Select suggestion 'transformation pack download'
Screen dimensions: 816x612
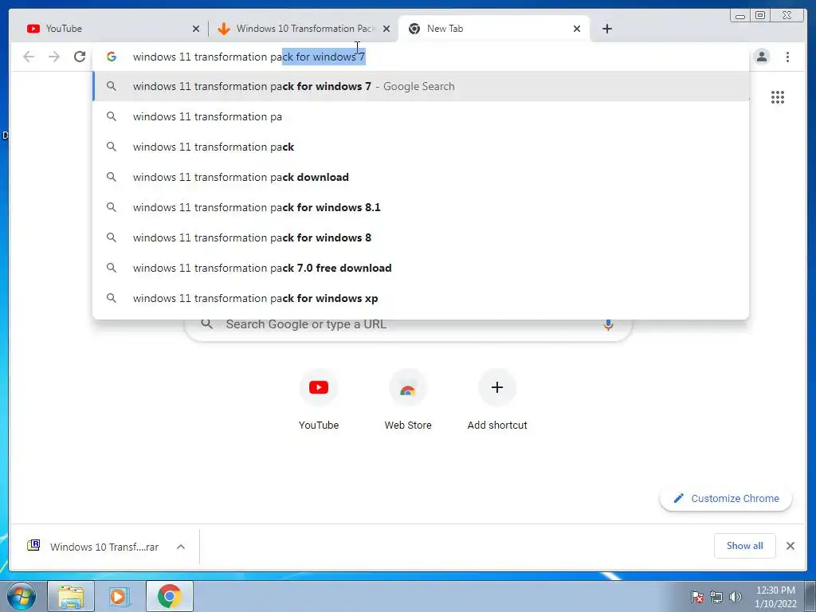click(x=421, y=177)
